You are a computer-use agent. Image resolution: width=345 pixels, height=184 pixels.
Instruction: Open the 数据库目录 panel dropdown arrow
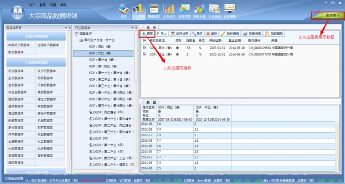pyautogui.click(x=66, y=28)
